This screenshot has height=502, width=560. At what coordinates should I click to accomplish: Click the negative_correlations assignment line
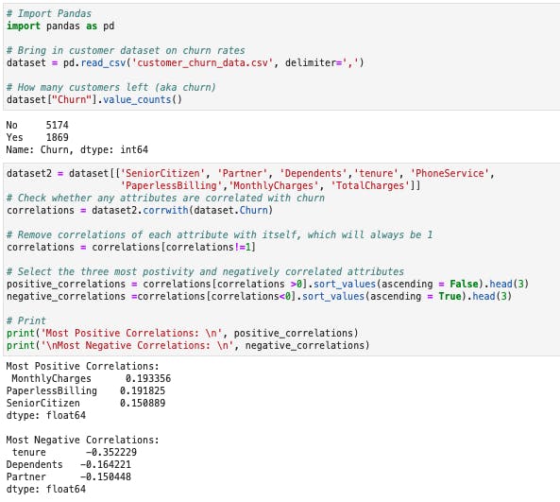259,297
